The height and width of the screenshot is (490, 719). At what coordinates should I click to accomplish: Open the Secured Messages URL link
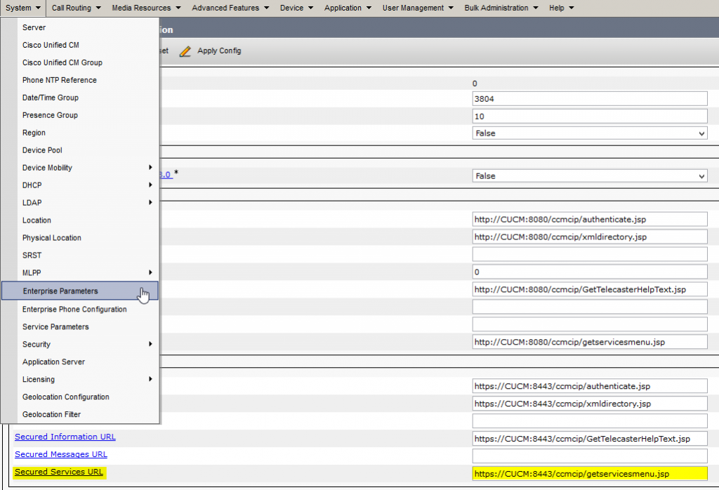point(61,454)
